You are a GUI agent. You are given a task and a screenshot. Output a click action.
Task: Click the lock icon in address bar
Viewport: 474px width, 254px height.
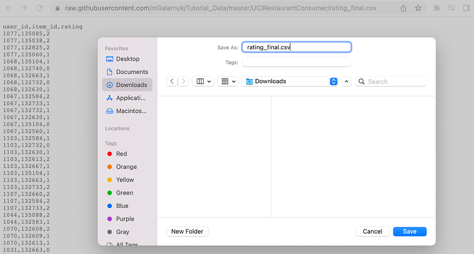click(x=57, y=8)
